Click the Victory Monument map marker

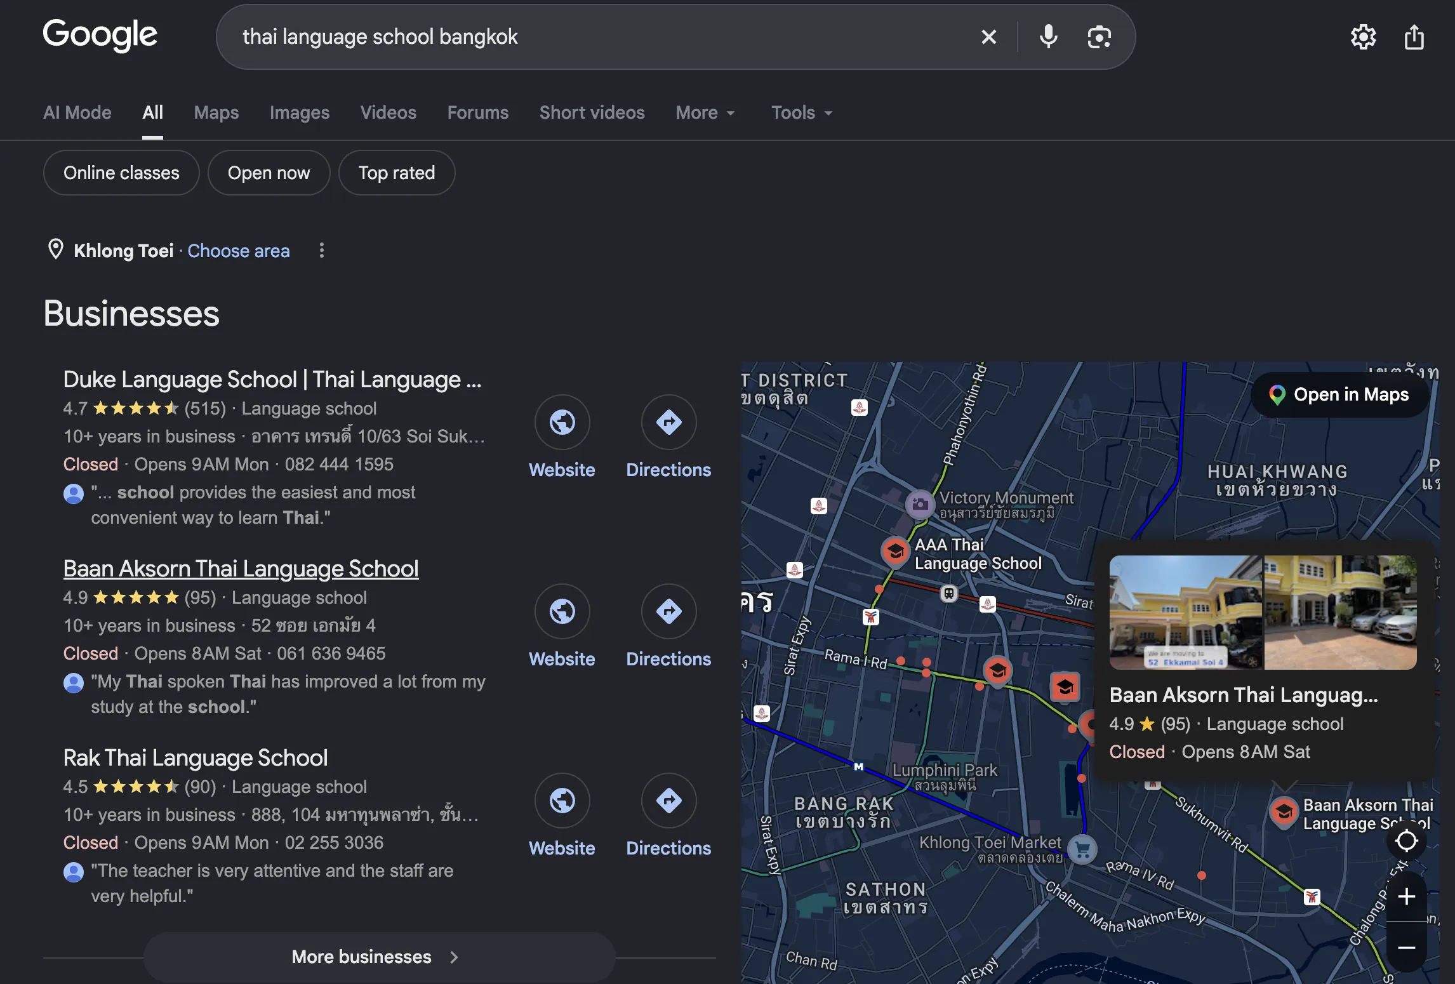point(920,504)
